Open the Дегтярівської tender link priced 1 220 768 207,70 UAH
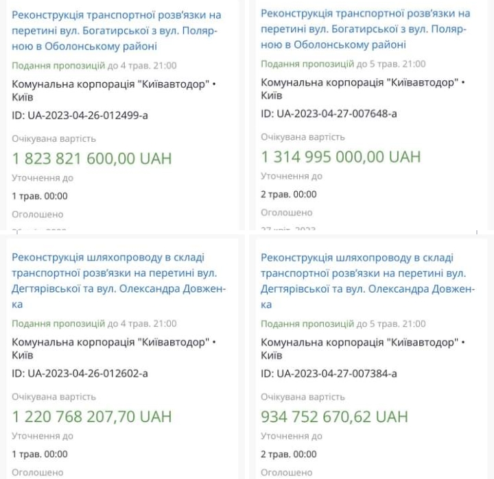 [x=118, y=280]
